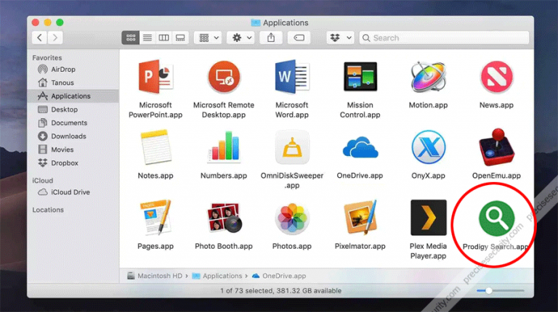
Task: Select the Pages.app icon
Action: 155,218
